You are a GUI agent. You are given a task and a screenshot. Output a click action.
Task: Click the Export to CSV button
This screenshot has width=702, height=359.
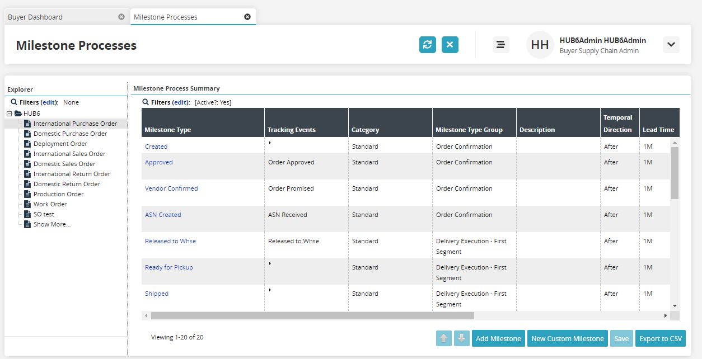point(661,338)
